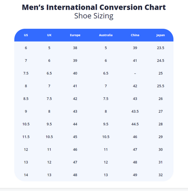Click the Men's International Conversion Chart title
The image size is (188, 191).
94,7
